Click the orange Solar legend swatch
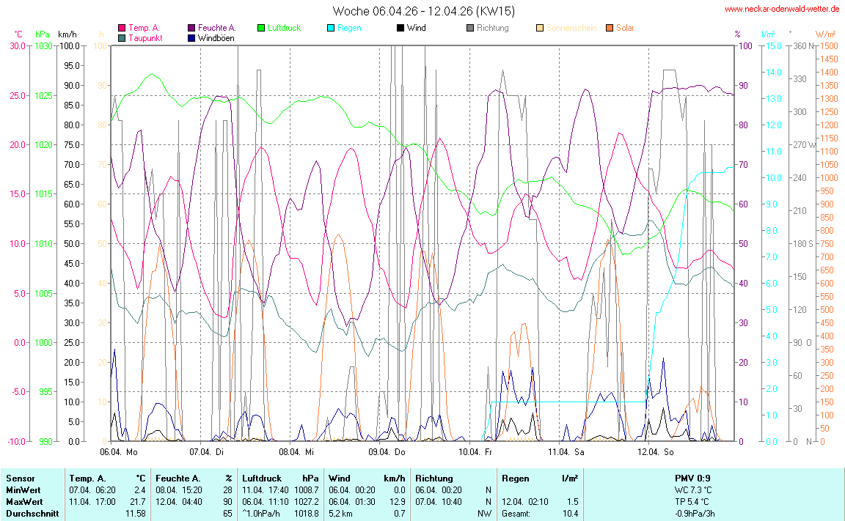The height and width of the screenshot is (521, 845). pyautogui.click(x=610, y=29)
